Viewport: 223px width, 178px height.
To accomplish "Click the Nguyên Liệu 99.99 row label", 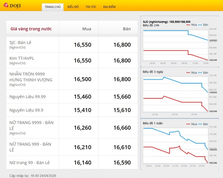I will (x=27, y=96).
